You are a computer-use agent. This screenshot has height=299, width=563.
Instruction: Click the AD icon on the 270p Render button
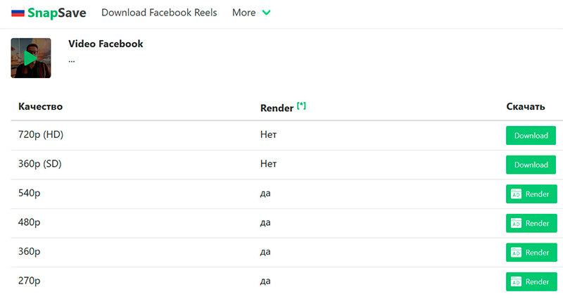tap(516, 282)
